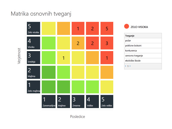The width and height of the screenshot is (172, 129).
Task: Click the Tveganje column header
Action: pyautogui.click(x=143, y=36)
